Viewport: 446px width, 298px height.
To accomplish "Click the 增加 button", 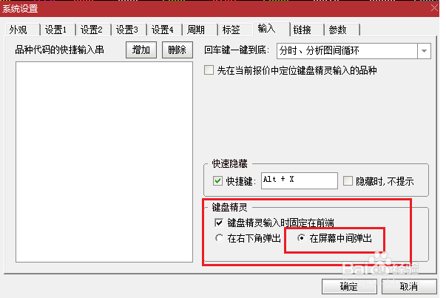I will pyautogui.click(x=141, y=50).
